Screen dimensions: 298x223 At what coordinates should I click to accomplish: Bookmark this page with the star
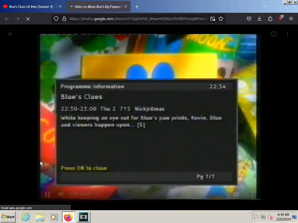(x=221, y=19)
